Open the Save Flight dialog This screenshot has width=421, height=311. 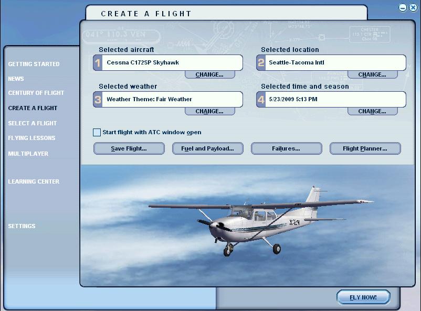[129, 148]
